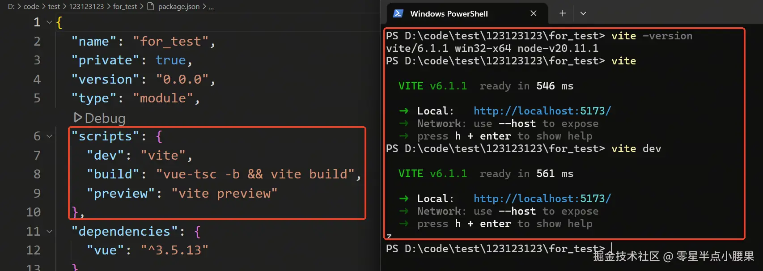This screenshot has width=763, height=271.
Task: Click the 'D:' breadcrumb segment
Action: [x=11, y=6]
